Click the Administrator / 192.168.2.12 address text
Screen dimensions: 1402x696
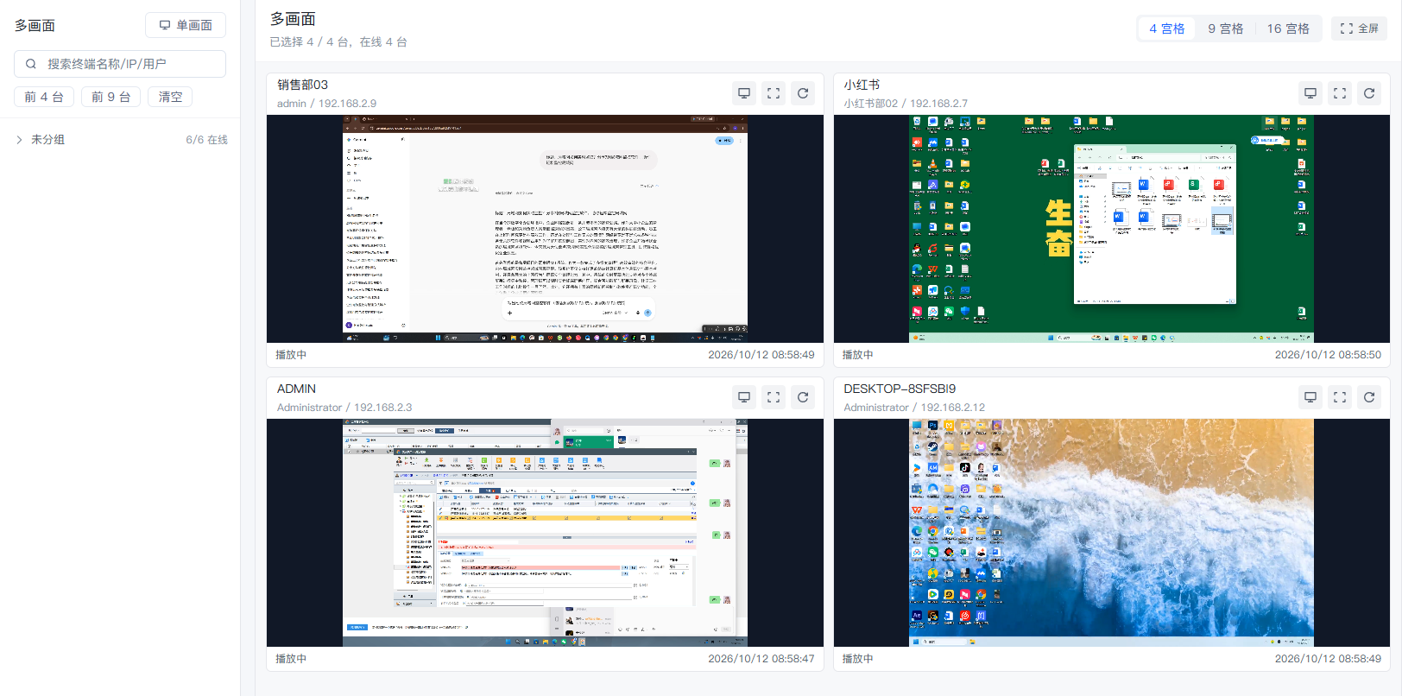point(914,408)
